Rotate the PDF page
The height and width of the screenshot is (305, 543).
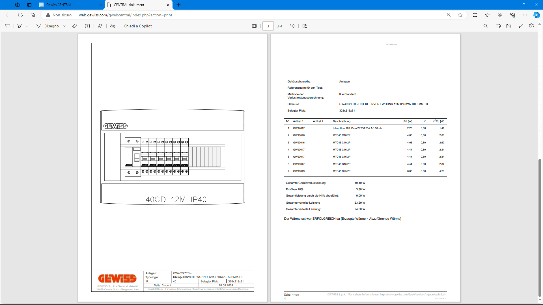tap(292, 26)
